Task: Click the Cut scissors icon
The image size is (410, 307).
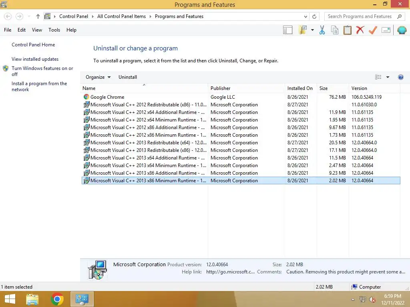Action: [322, 30]
